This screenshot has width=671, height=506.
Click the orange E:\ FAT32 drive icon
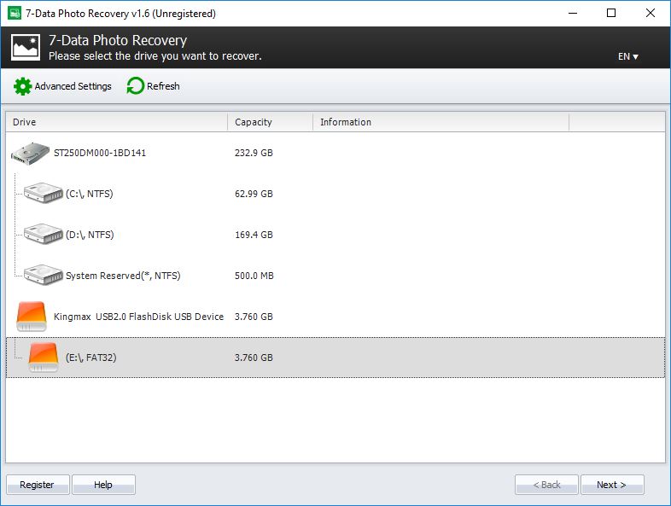(x=44, y=358)
